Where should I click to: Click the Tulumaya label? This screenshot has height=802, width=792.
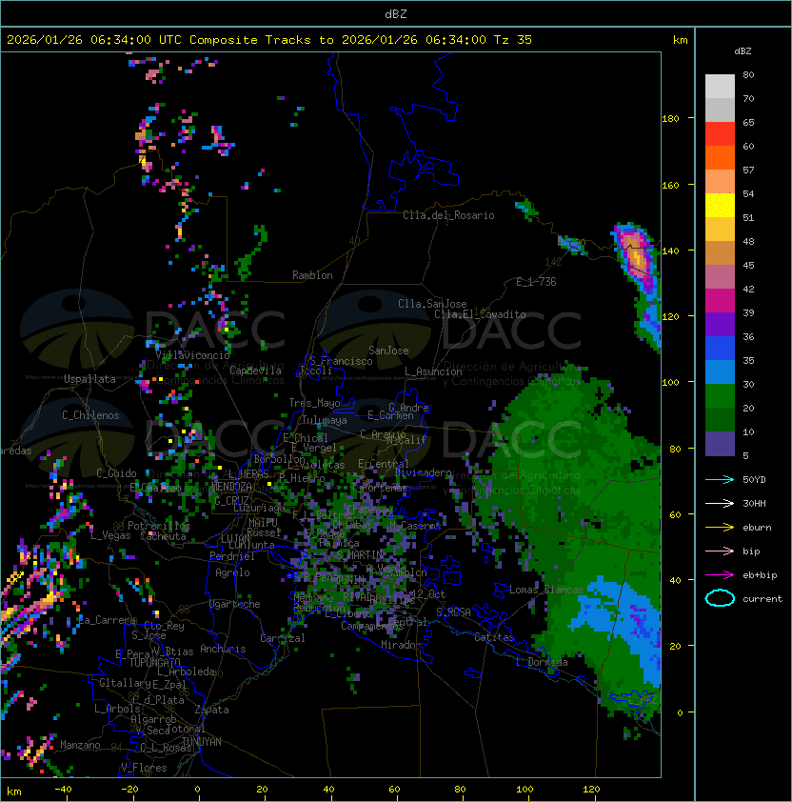[x=325, y=420]
